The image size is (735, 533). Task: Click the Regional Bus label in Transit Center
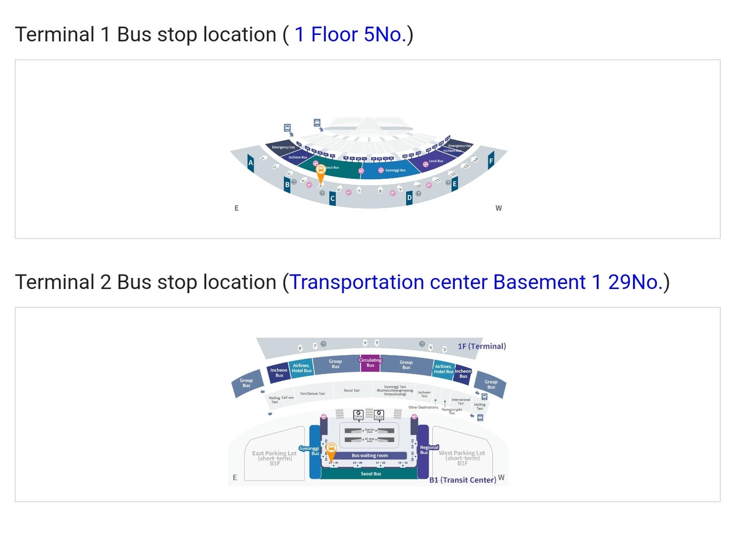coord(429,450)
